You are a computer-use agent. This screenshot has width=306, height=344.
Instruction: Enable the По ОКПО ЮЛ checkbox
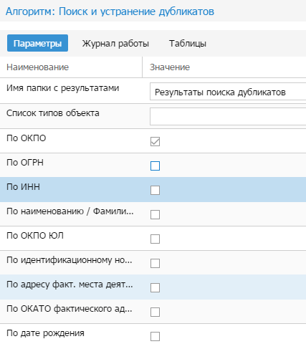click(155, 239)
